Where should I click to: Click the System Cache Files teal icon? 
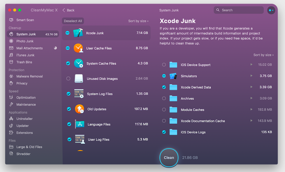(79, 63)
